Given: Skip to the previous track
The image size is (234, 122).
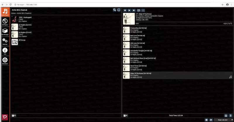Looking at the screenshot, I should point(125,10).
